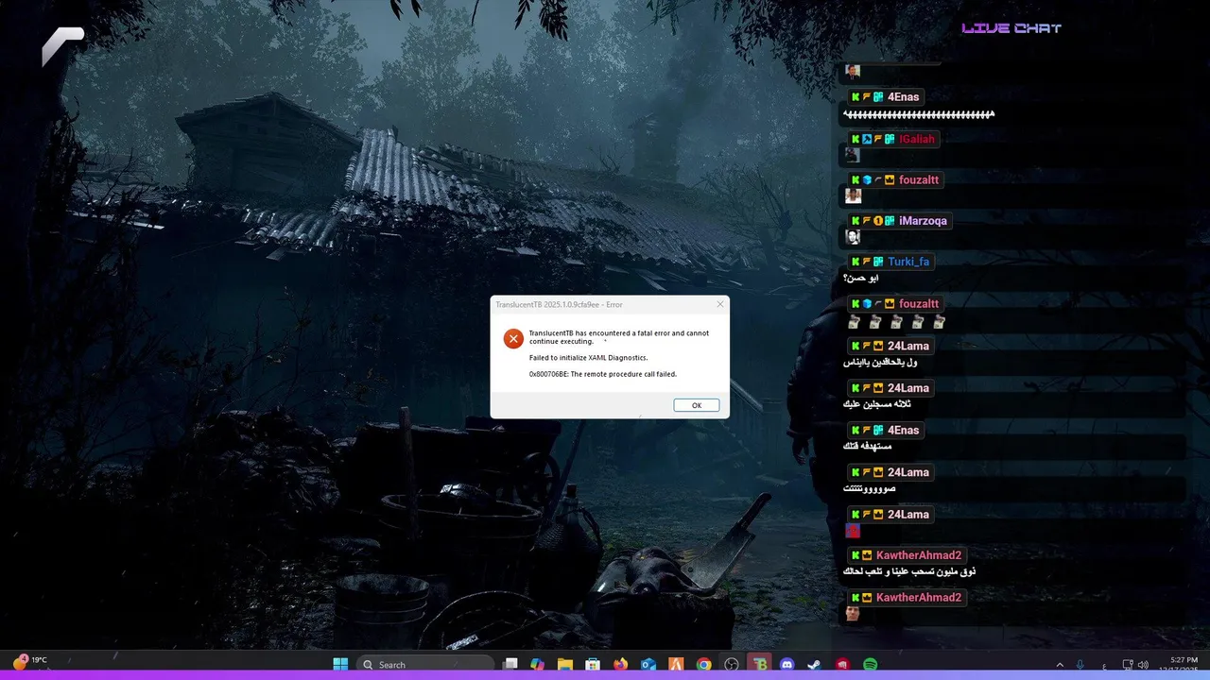Open Spotify from the taskbar
1210x680 pixels.
tap(870, 664)
